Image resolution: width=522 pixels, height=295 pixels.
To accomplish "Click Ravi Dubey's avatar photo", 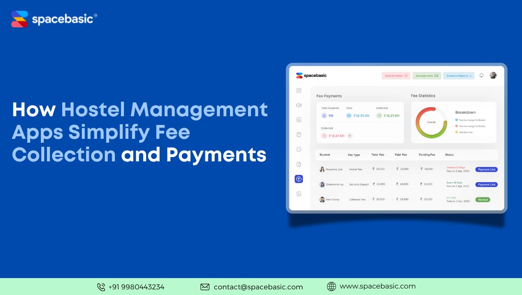I will point(322,200).
